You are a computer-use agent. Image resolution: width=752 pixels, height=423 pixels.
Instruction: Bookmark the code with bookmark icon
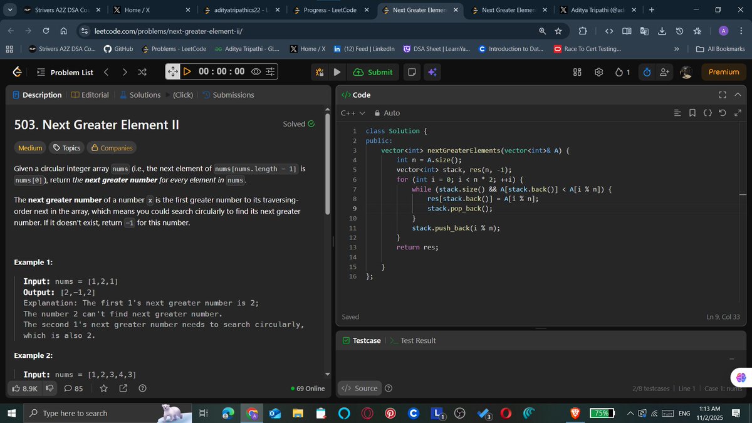pos(692,113)
